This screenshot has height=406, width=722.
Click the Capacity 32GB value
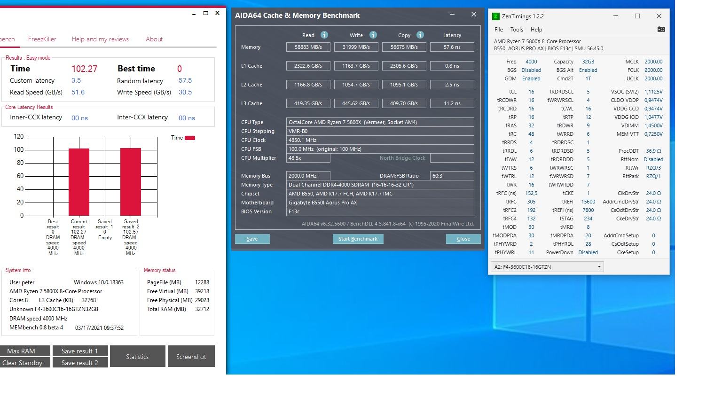click(x=588, y=62)
